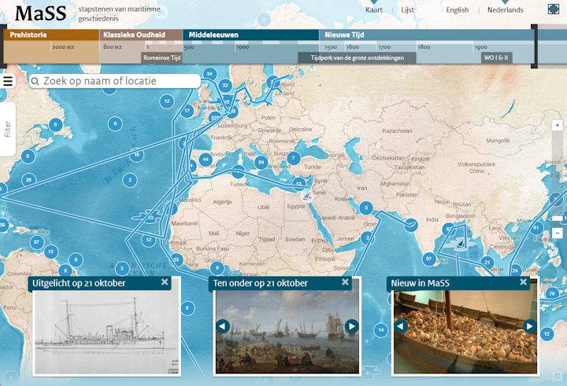Click the WO I & II era label
The image size is (567, 386).
coord(496,57)
